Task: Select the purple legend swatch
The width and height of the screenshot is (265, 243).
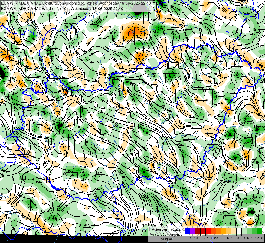Action: (193, 231)
